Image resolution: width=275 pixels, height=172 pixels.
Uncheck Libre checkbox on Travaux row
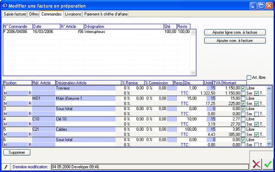click(x=243, y=88)
